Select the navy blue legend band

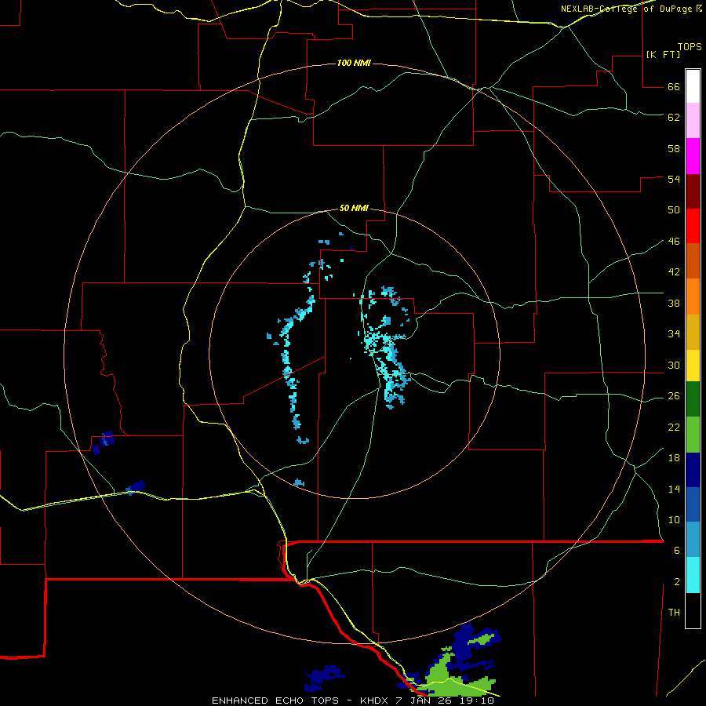693,470
